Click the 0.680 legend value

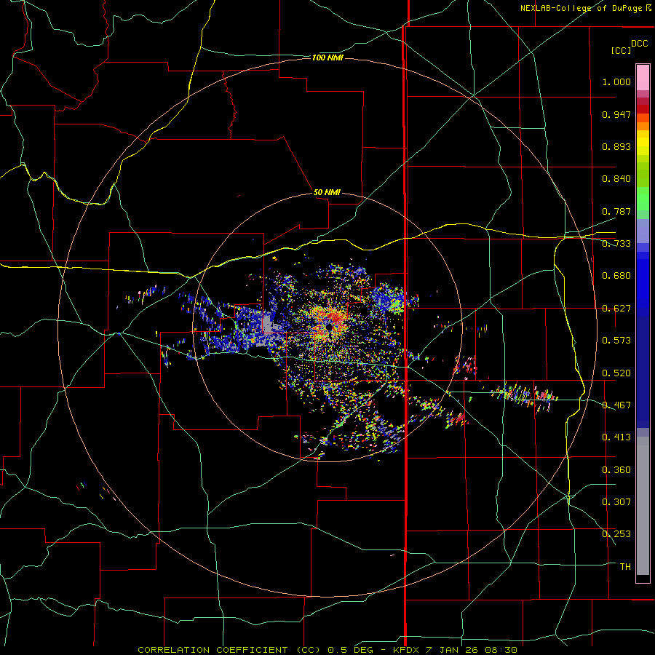[x=616, y=276]
